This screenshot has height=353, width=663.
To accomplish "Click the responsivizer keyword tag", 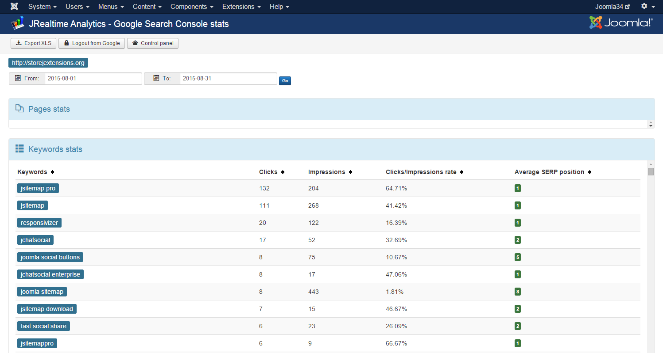I will (x=39, y=223).
